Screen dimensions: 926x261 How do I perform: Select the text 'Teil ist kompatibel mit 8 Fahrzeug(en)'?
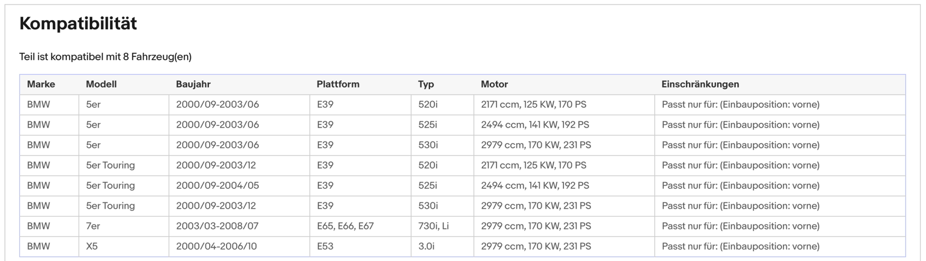point(105,57)
